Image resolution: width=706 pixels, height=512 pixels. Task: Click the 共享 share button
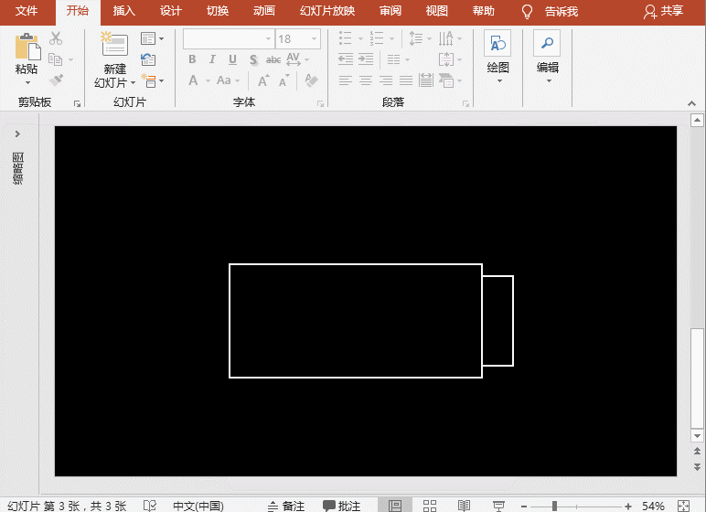663,11
